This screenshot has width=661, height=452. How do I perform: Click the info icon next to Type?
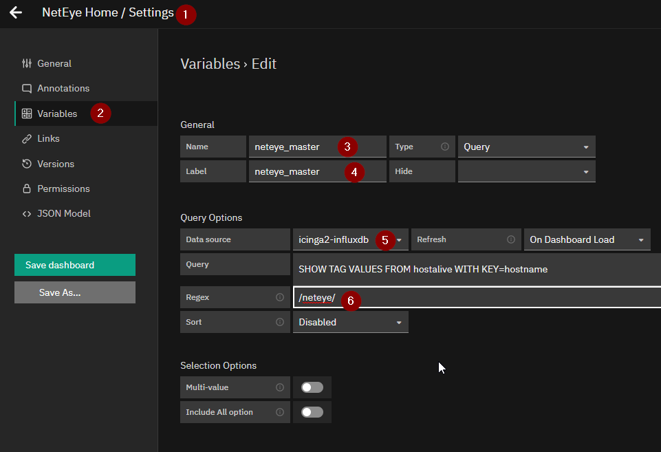pyautogui.click(x=445, y=147)
